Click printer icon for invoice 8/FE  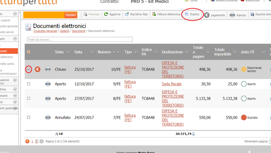point(48,98)
